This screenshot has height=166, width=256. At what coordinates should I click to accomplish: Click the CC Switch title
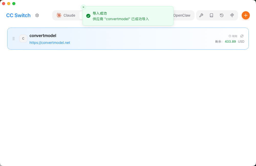(x=18, y=15)
